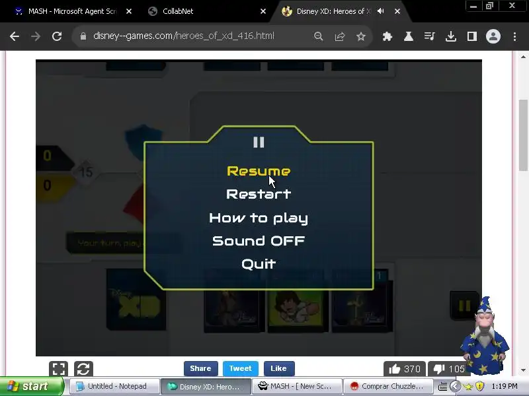Click the fullscreen game icon
Image resolution: width=529 pixels, height=396 pixels.
[x=58, y=368]
